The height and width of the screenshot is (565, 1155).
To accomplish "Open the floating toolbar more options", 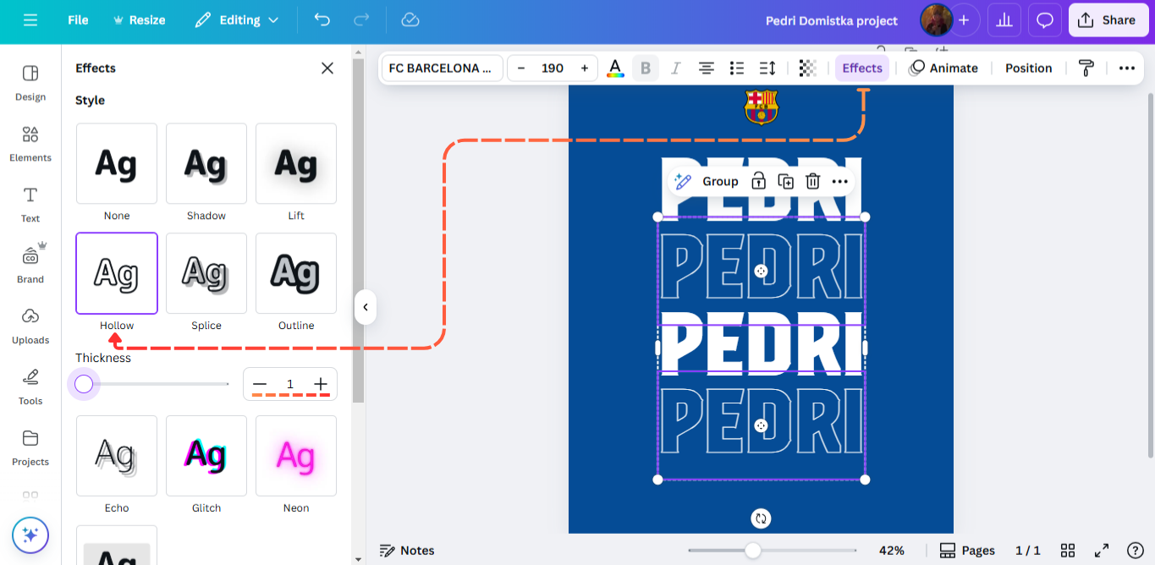I will 839,181.
